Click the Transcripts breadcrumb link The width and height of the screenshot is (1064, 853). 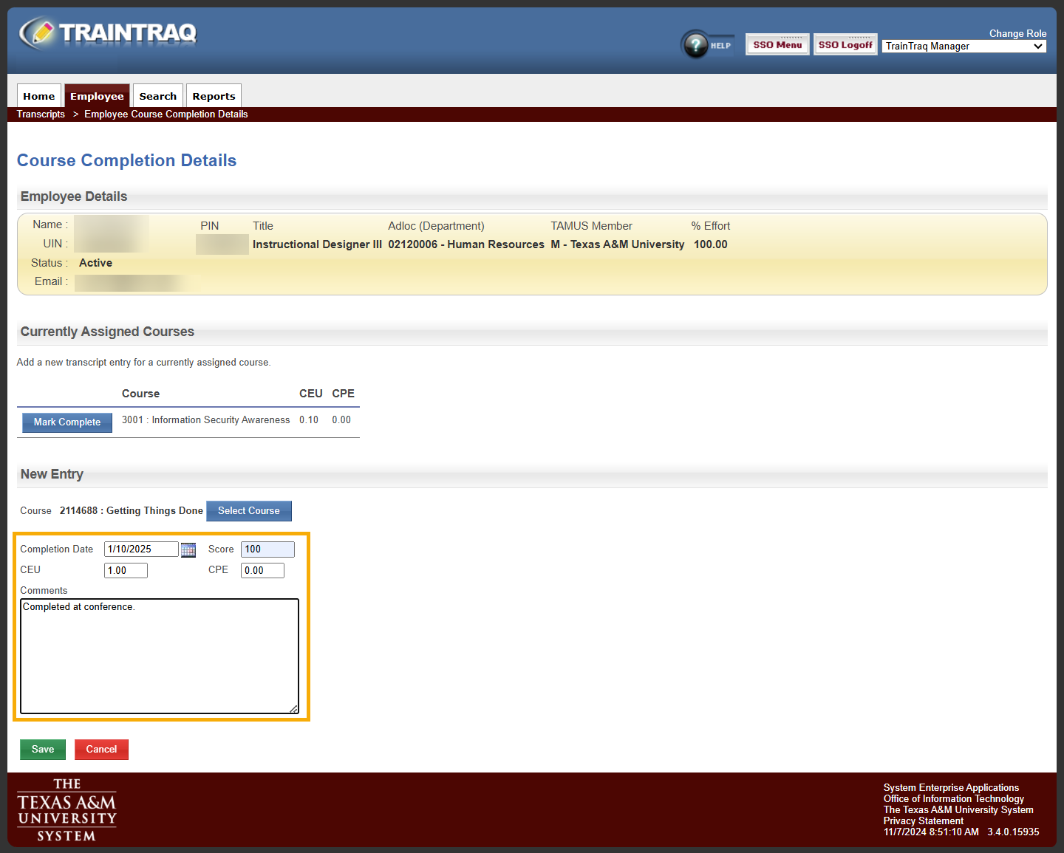pyautogui.click(x=41, y=114)
